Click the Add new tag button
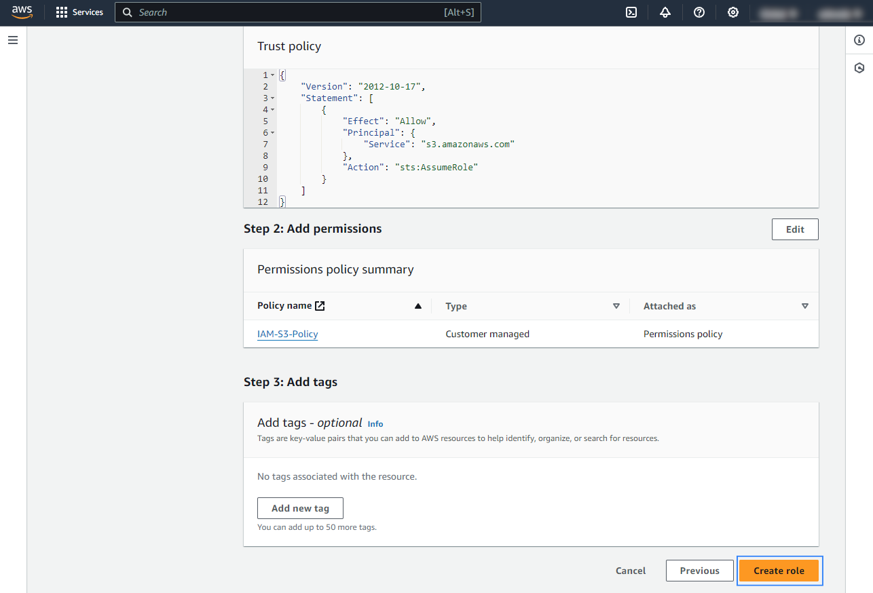The image size is (873, 593). [300, 508]
